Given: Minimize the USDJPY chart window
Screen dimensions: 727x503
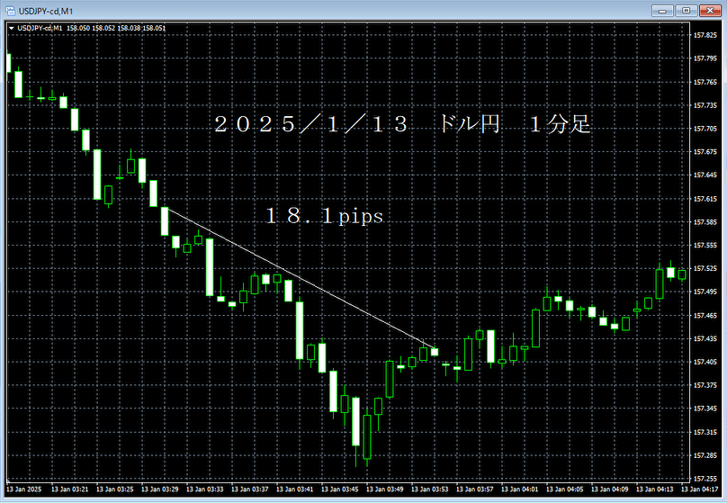Looking at the screenshot, I should [x=662, y=10].
